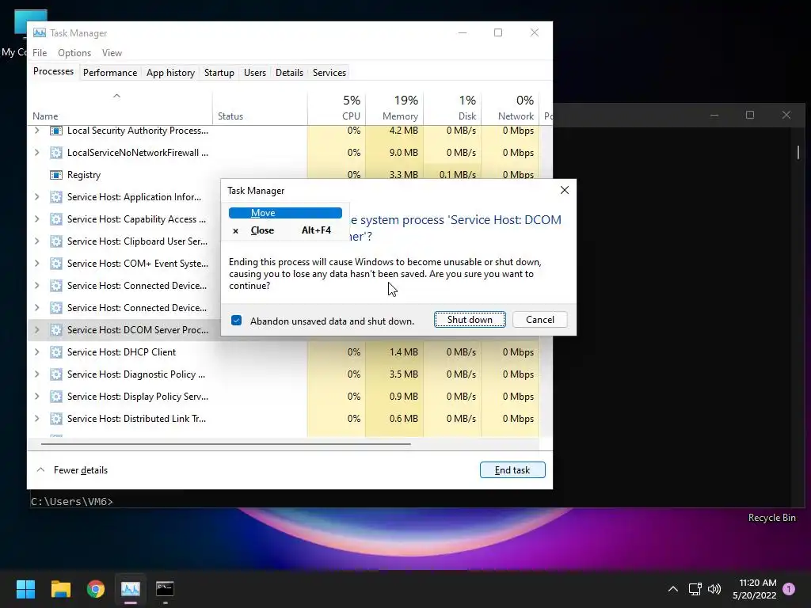The width and height of the screenshot is (811, 608).
Task: Click the x icon beside Close menu entry
Action: point(235,231)
